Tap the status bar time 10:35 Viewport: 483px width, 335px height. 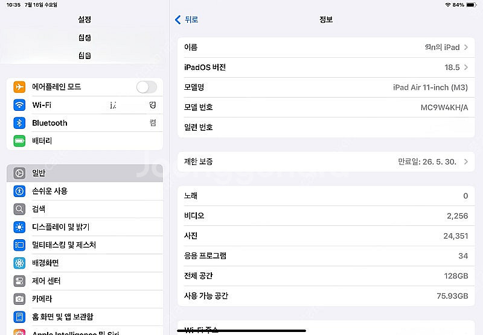(13, 5)
